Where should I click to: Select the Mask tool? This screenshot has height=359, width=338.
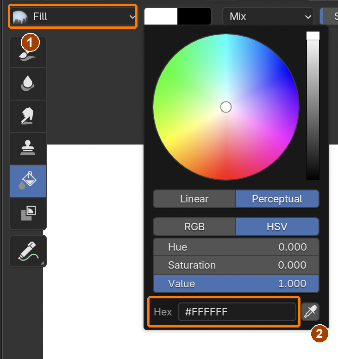pos(28,213)
